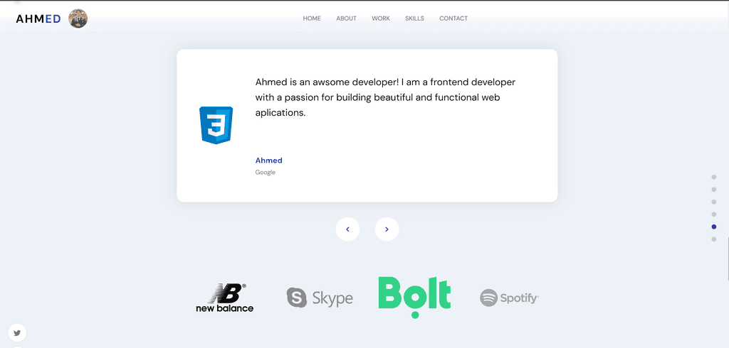729x348 pixels.
Task: Click the New Balance brand logo
Action: [x=225, y=298]
